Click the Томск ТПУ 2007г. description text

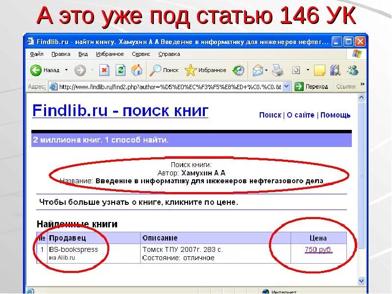point(182,249)
